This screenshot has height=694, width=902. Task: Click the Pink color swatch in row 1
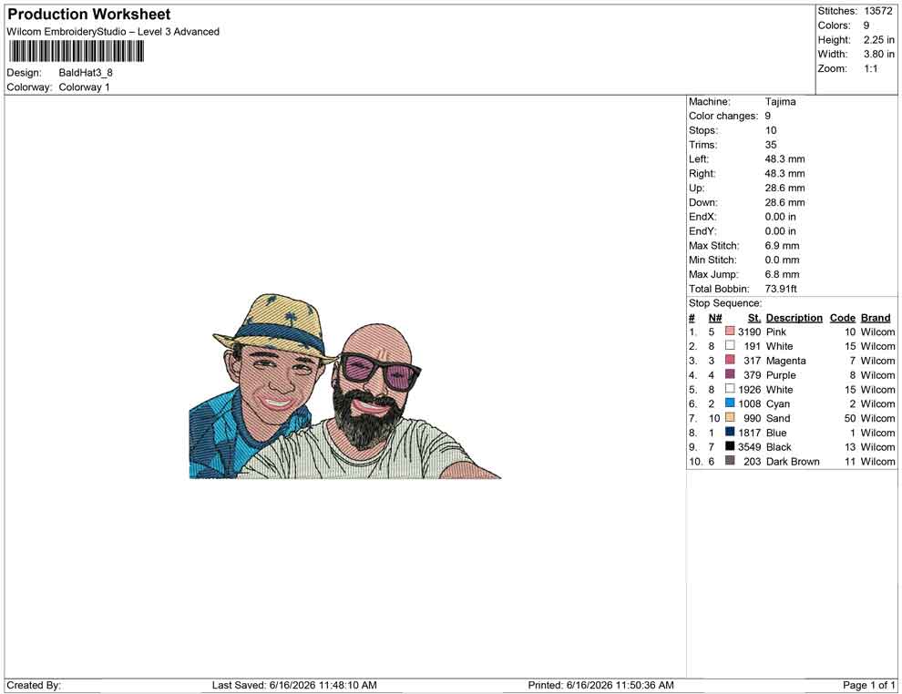(730, 332)
